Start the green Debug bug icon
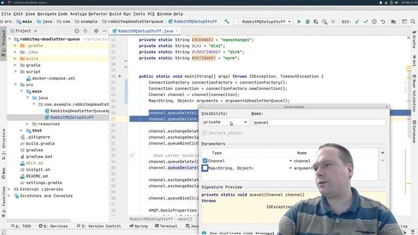Screen dimensions: 418x235 pyautogui.click(x=308, y=22)
